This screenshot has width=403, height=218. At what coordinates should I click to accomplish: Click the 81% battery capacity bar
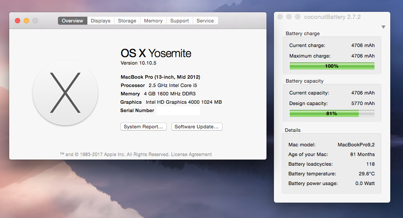[x=332, y=113]
